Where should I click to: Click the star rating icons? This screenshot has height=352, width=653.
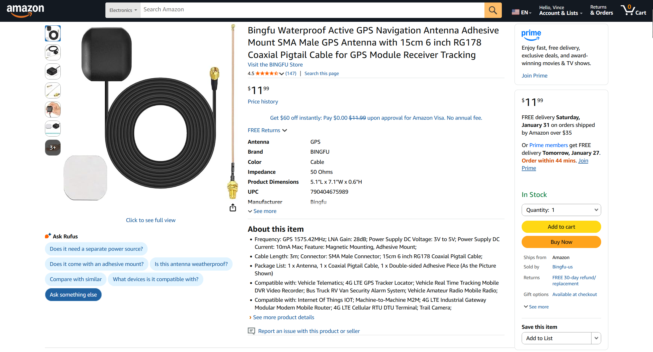click(x=266, y=73)
